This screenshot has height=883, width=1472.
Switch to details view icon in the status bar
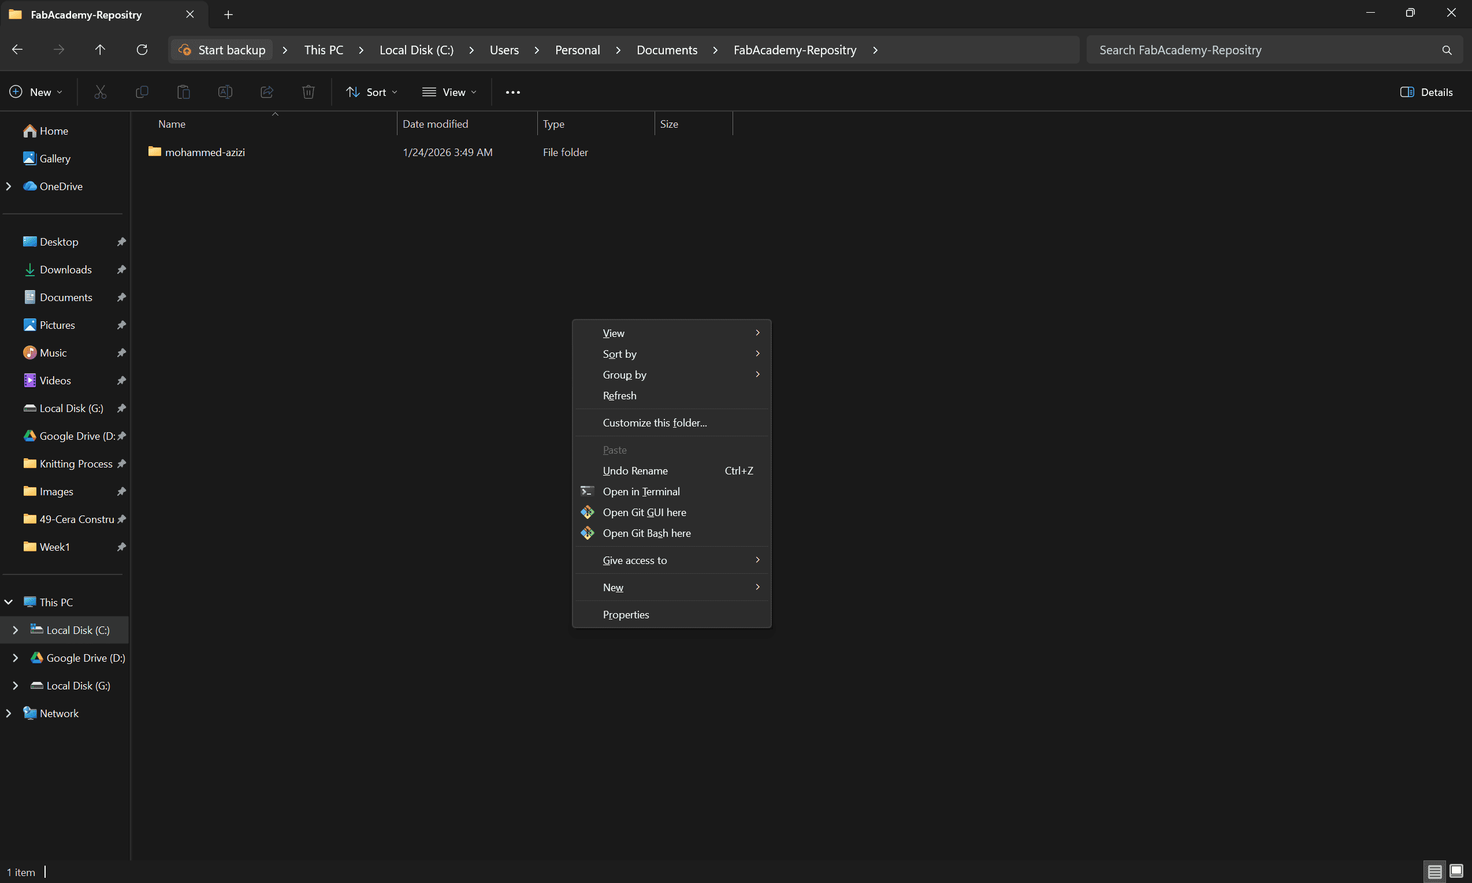(x=1434, y=871)
